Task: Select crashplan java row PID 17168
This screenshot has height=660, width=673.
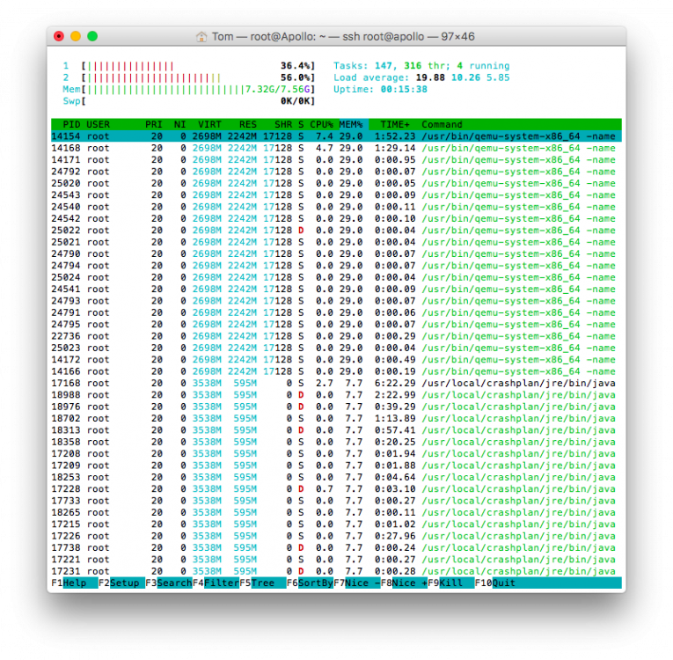Action: tap(336, 384)
